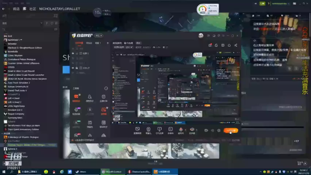Screen dimensions: 311x175
Task: Switch to the 场景 1 tab
Action: (x=98, y=43)
